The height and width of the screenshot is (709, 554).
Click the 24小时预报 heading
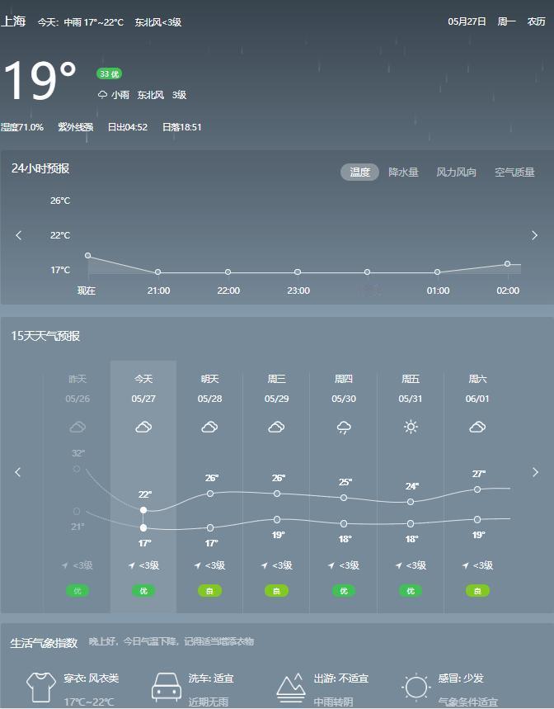[x=40, y=168]
